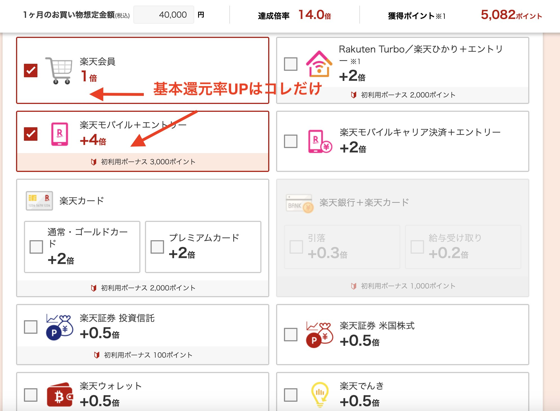Click the shopping cart icon for 楽天会員
The height and width of the screenshot is (411, 560).
(x=59, y=71)
